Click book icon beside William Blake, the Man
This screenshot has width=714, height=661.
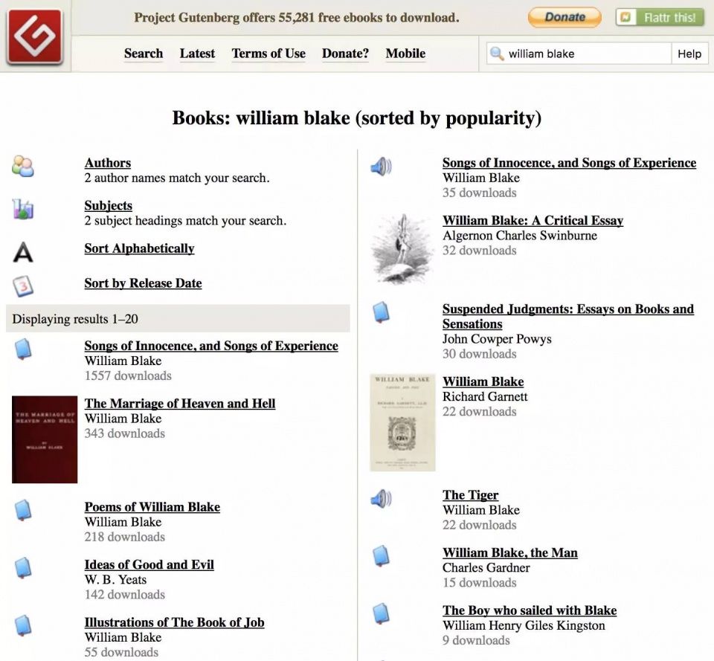point(381,556)
